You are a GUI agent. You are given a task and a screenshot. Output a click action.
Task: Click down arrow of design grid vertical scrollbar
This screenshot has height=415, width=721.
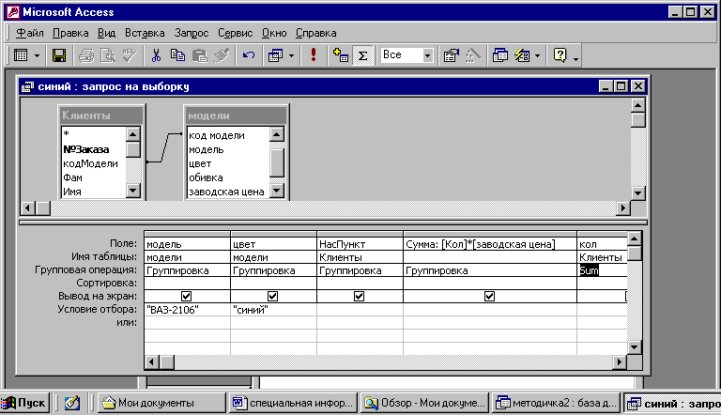(635, 347)
